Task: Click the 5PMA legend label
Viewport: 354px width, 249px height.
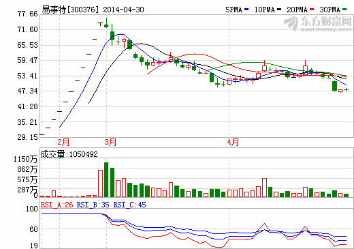Action: click(234, 10)
